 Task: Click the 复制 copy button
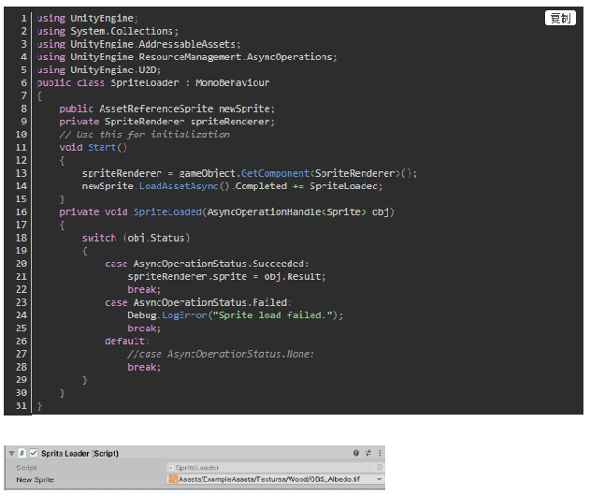(560, 18)
